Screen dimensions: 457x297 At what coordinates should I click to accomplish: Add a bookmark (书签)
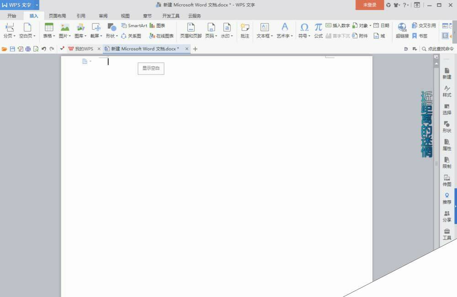coord(420,36)
